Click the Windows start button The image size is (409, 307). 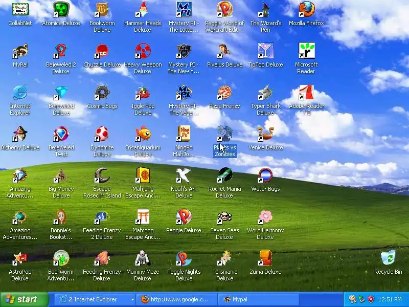25,299
